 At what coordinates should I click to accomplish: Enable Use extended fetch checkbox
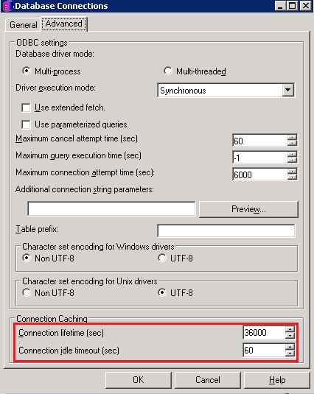tap(26, 108)
